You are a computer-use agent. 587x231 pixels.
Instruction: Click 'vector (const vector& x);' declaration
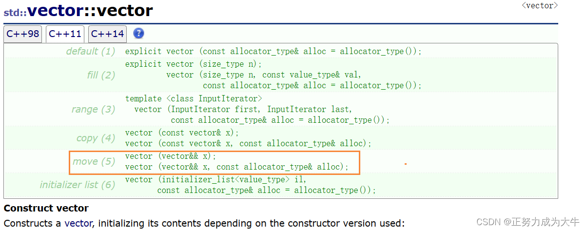tap(182, 133)
